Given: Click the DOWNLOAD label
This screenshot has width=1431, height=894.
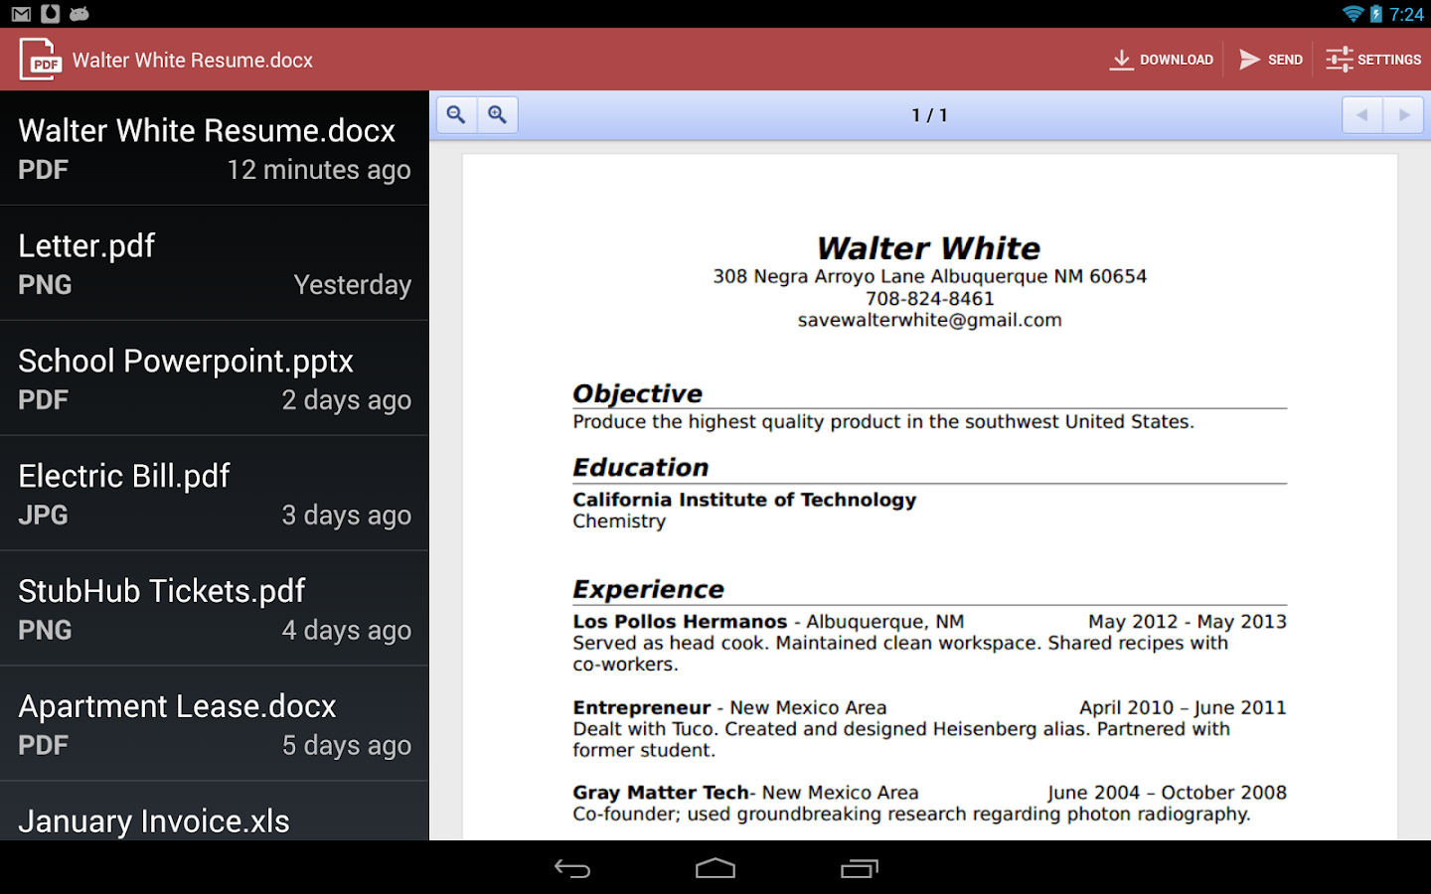Looking at the screenshot, I should click(1177, 60).
